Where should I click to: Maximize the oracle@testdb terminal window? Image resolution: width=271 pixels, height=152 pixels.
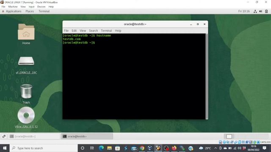(198, 24)
